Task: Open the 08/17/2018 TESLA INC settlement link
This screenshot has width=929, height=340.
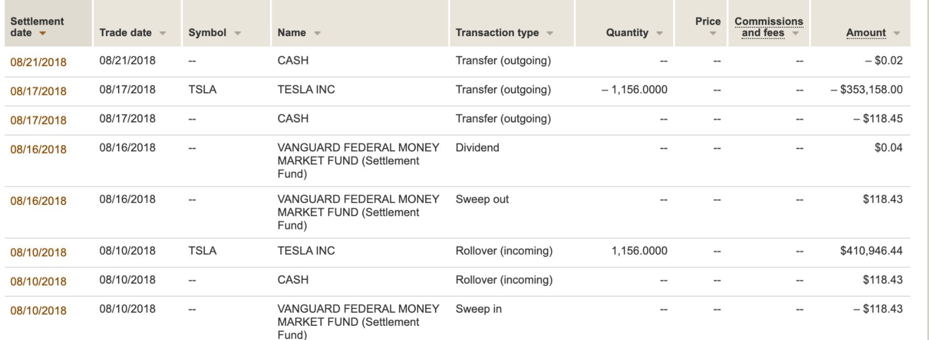Action: [38, 91]
